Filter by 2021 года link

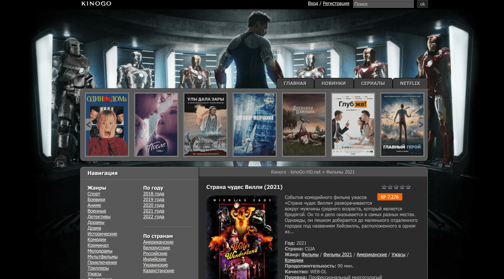(154, 211)
